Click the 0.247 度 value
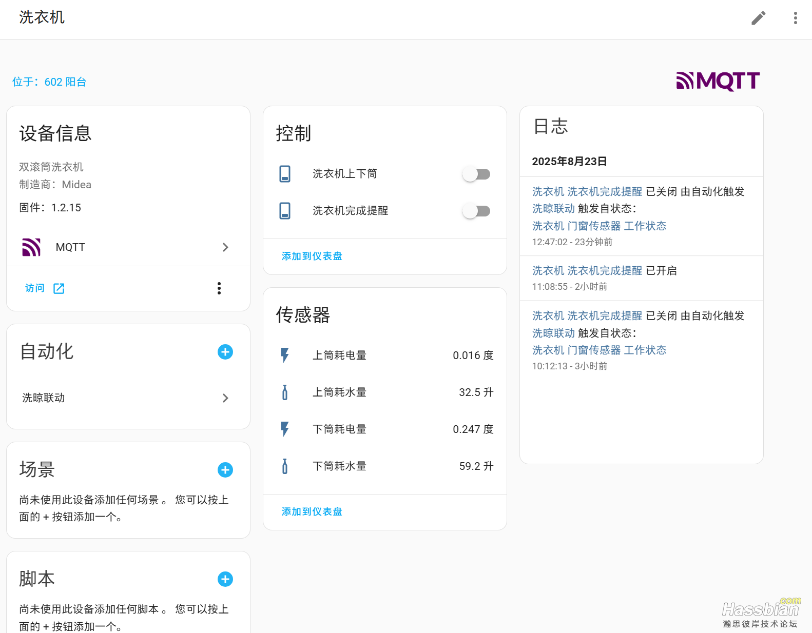The width and height of the screenshot is (812, 633). click(x=473, y=429)
